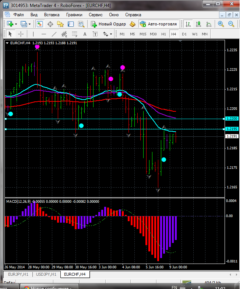
Task: Select the equidistant channel tool
Action: click(x=64, y=34)
